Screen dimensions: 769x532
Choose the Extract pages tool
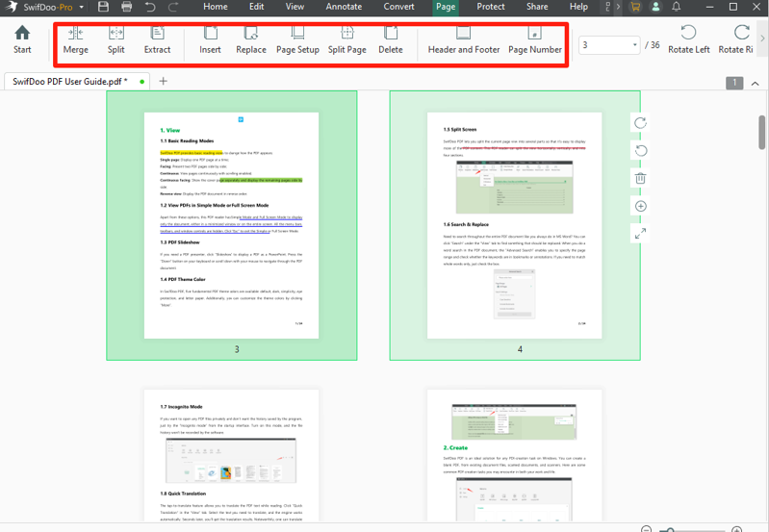click(x=158, y=40)
